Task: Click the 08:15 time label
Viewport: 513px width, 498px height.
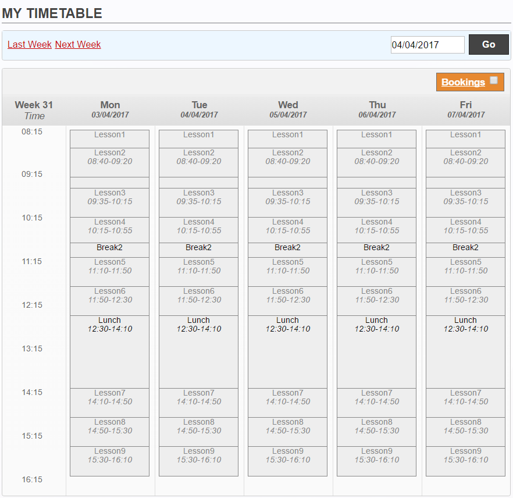Action: point(32,131)
